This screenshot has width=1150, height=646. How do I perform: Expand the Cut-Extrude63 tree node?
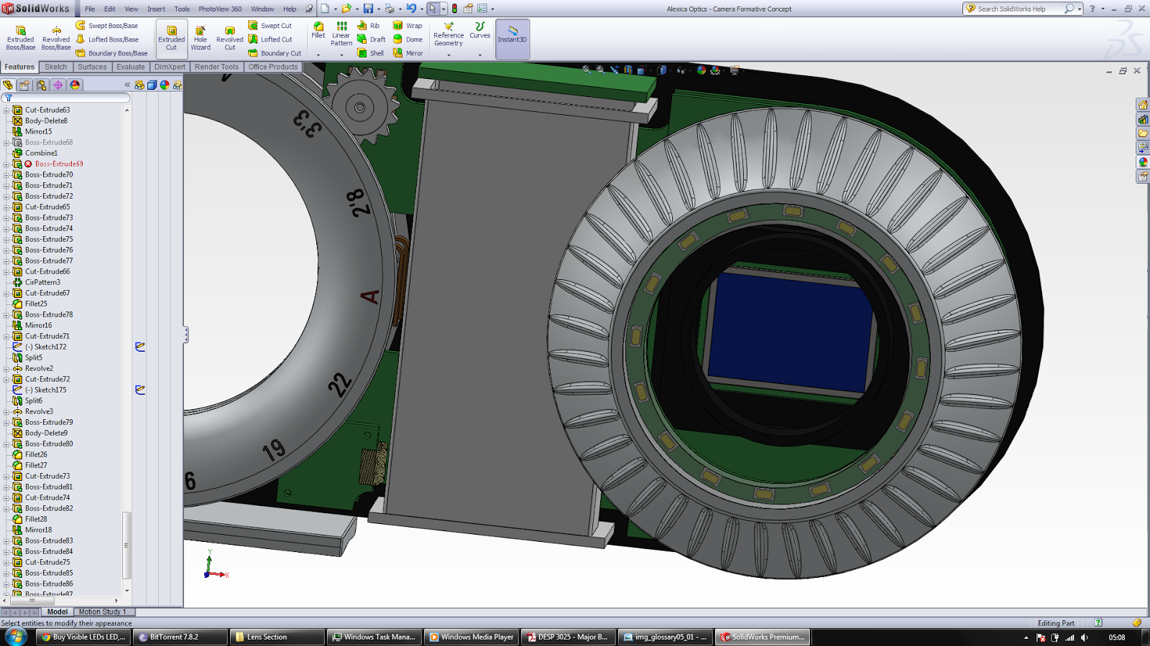[x=6, y=110]
